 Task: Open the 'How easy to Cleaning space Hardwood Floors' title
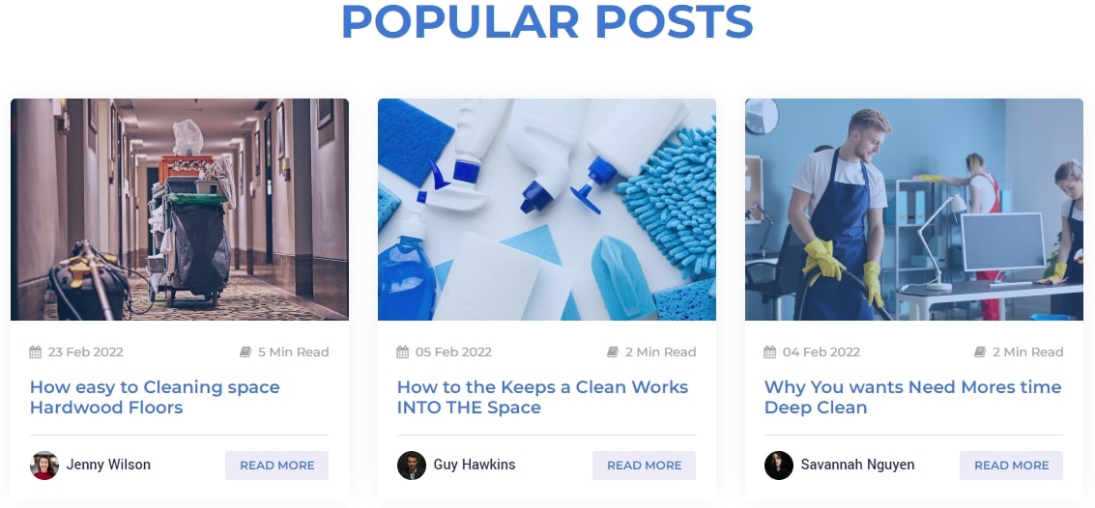point(155,397)
